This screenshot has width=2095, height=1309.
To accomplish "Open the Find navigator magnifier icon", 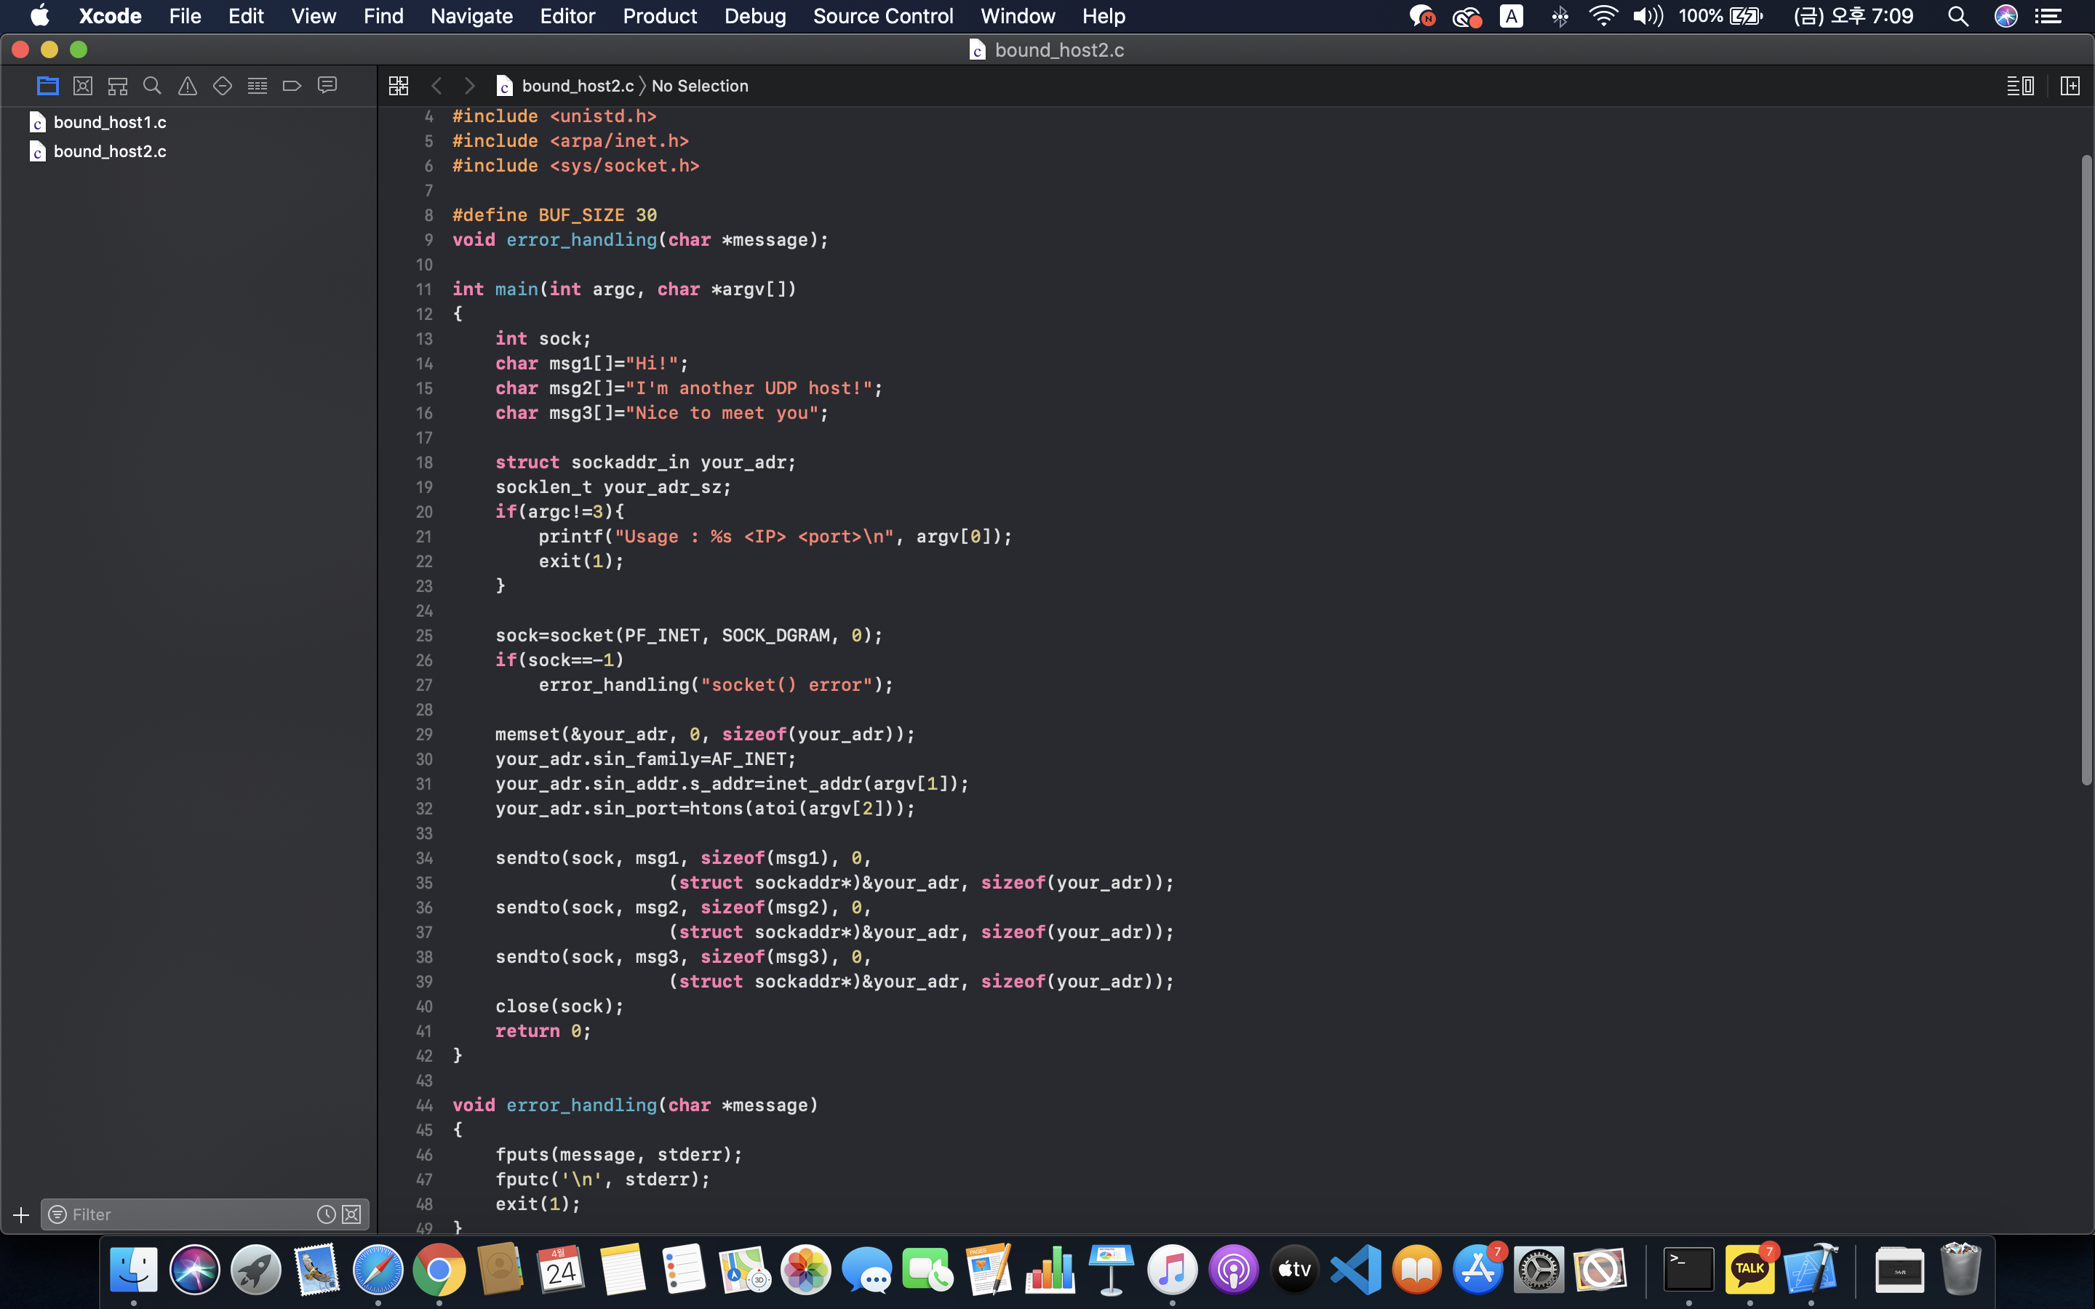I will [152, 86].
